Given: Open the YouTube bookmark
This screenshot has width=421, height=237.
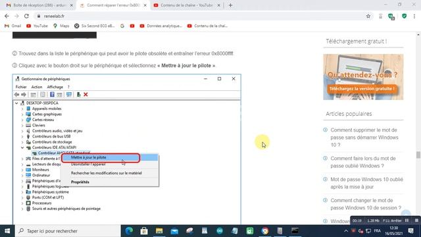Looking at the screenshot, I should (x=37, y=26).
